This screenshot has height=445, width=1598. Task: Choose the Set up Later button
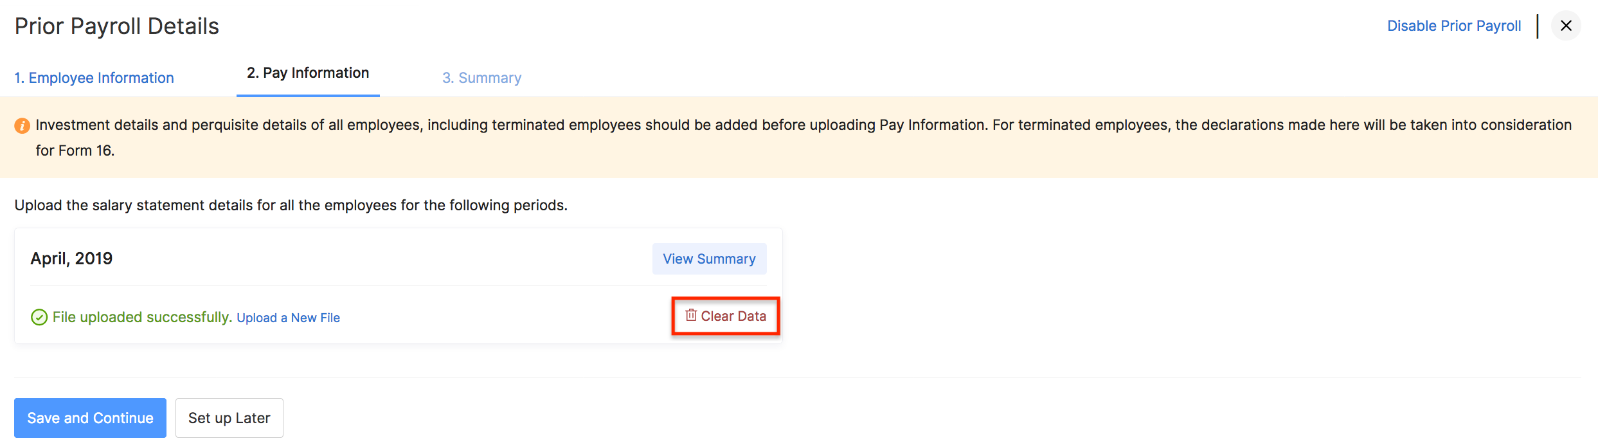229,418
